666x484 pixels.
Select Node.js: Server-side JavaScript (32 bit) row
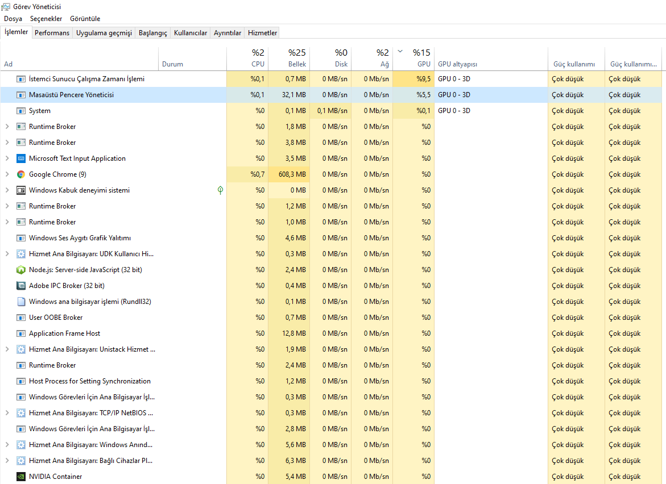(x=331, y=270)
